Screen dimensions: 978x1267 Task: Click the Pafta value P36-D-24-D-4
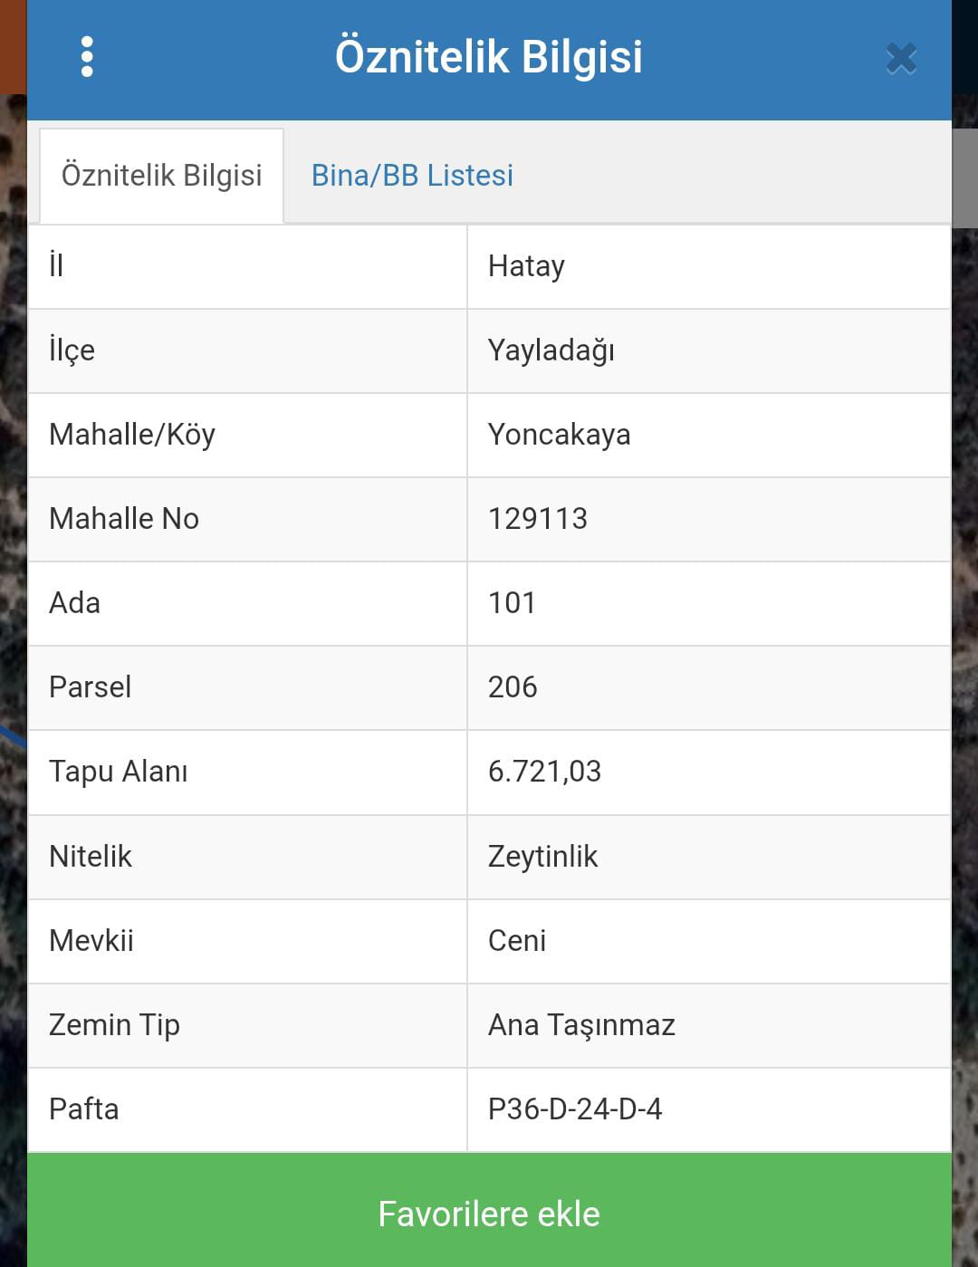pos(575,1109)
